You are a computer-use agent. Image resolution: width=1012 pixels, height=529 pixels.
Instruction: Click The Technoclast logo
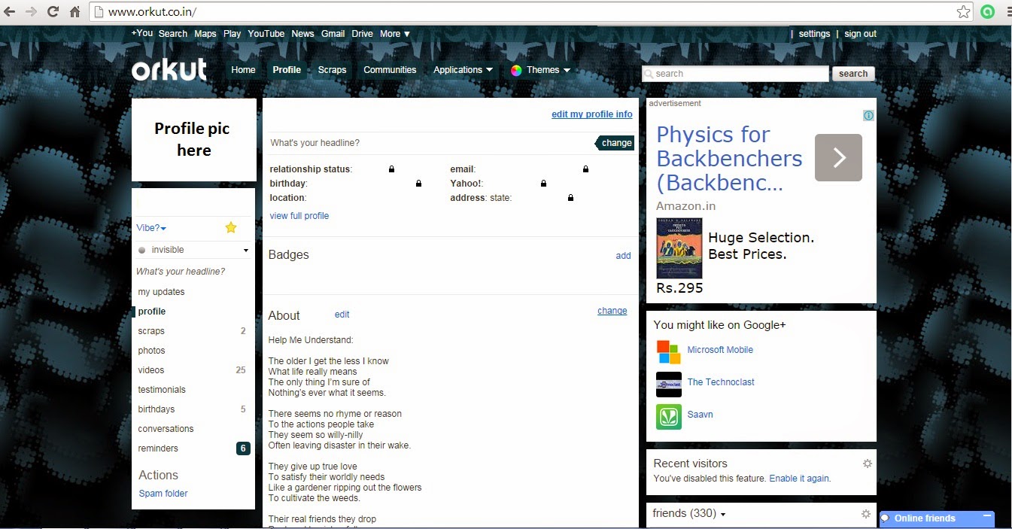[669, 385]
